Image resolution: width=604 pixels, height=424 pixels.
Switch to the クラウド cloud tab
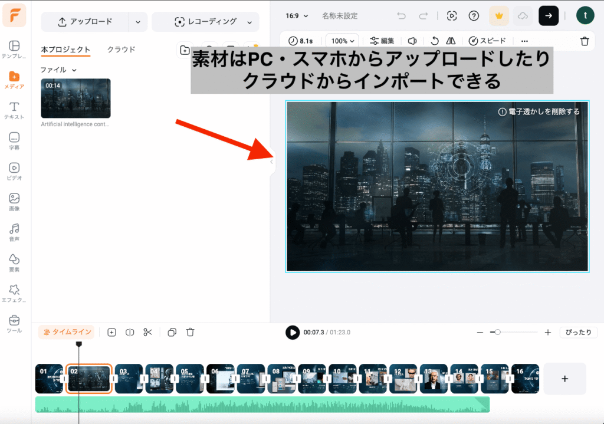(x=122, y=50)
